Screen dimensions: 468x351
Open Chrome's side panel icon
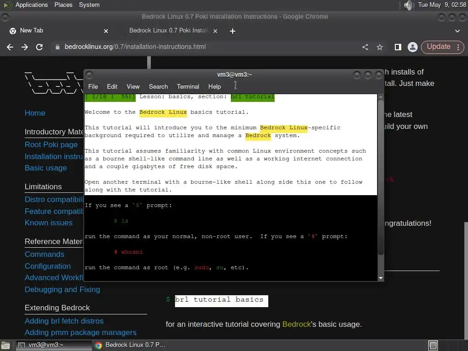pos(398,47)
